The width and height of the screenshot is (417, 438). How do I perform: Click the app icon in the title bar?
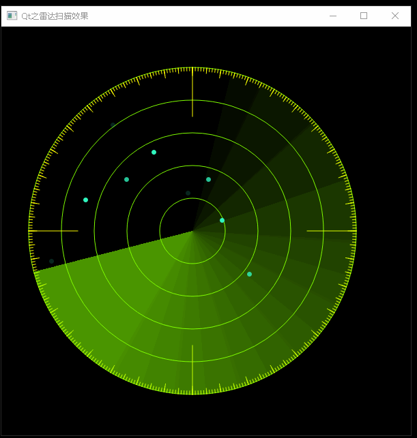click(12, 16)
